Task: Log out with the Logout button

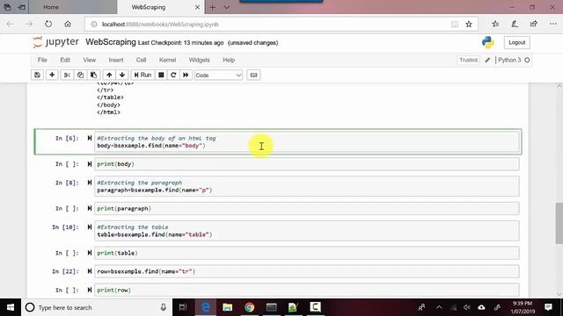Action: 516,43
